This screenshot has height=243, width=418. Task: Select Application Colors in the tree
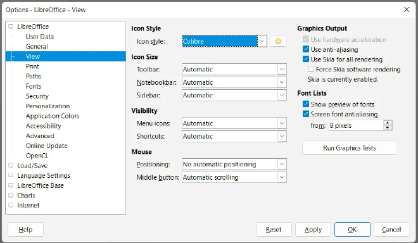53,116
